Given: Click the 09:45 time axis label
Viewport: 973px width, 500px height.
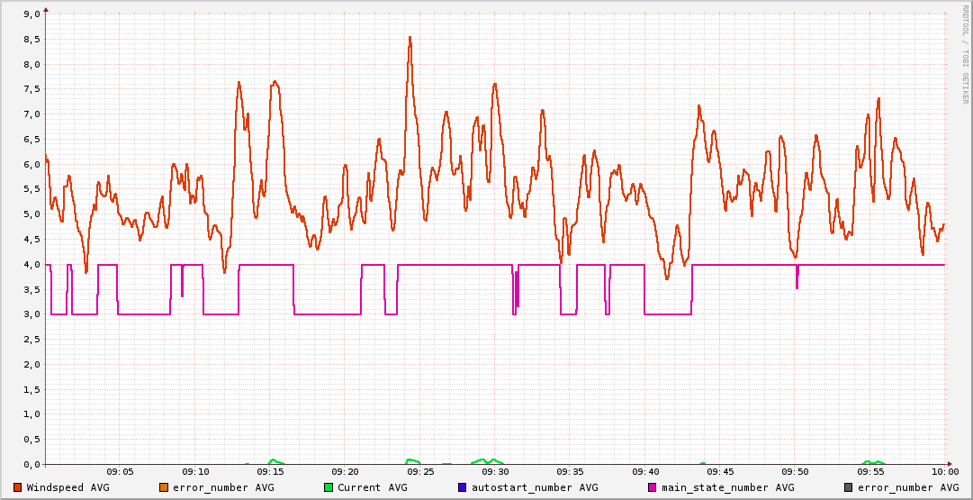Looking at the screenshot, I should [x=720, y=472].
